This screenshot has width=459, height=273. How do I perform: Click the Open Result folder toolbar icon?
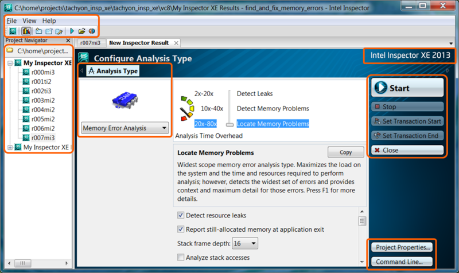81,31
